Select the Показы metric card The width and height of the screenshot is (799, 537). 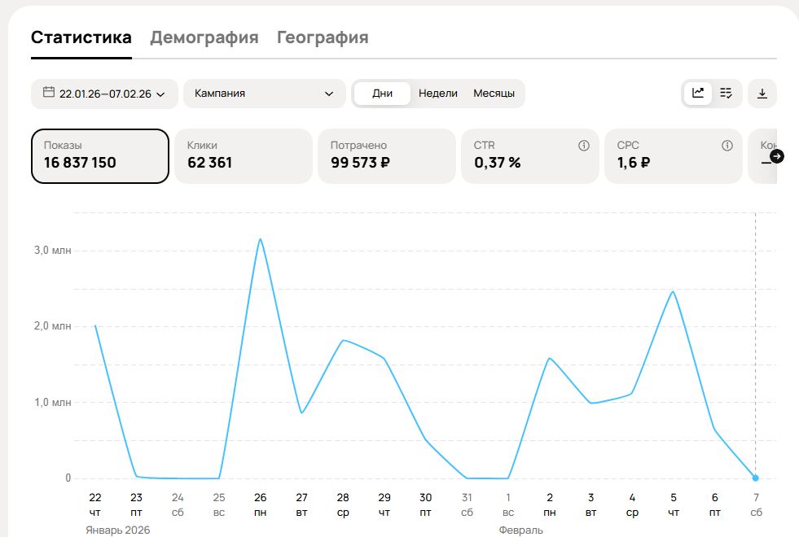[x=99, y=155]
